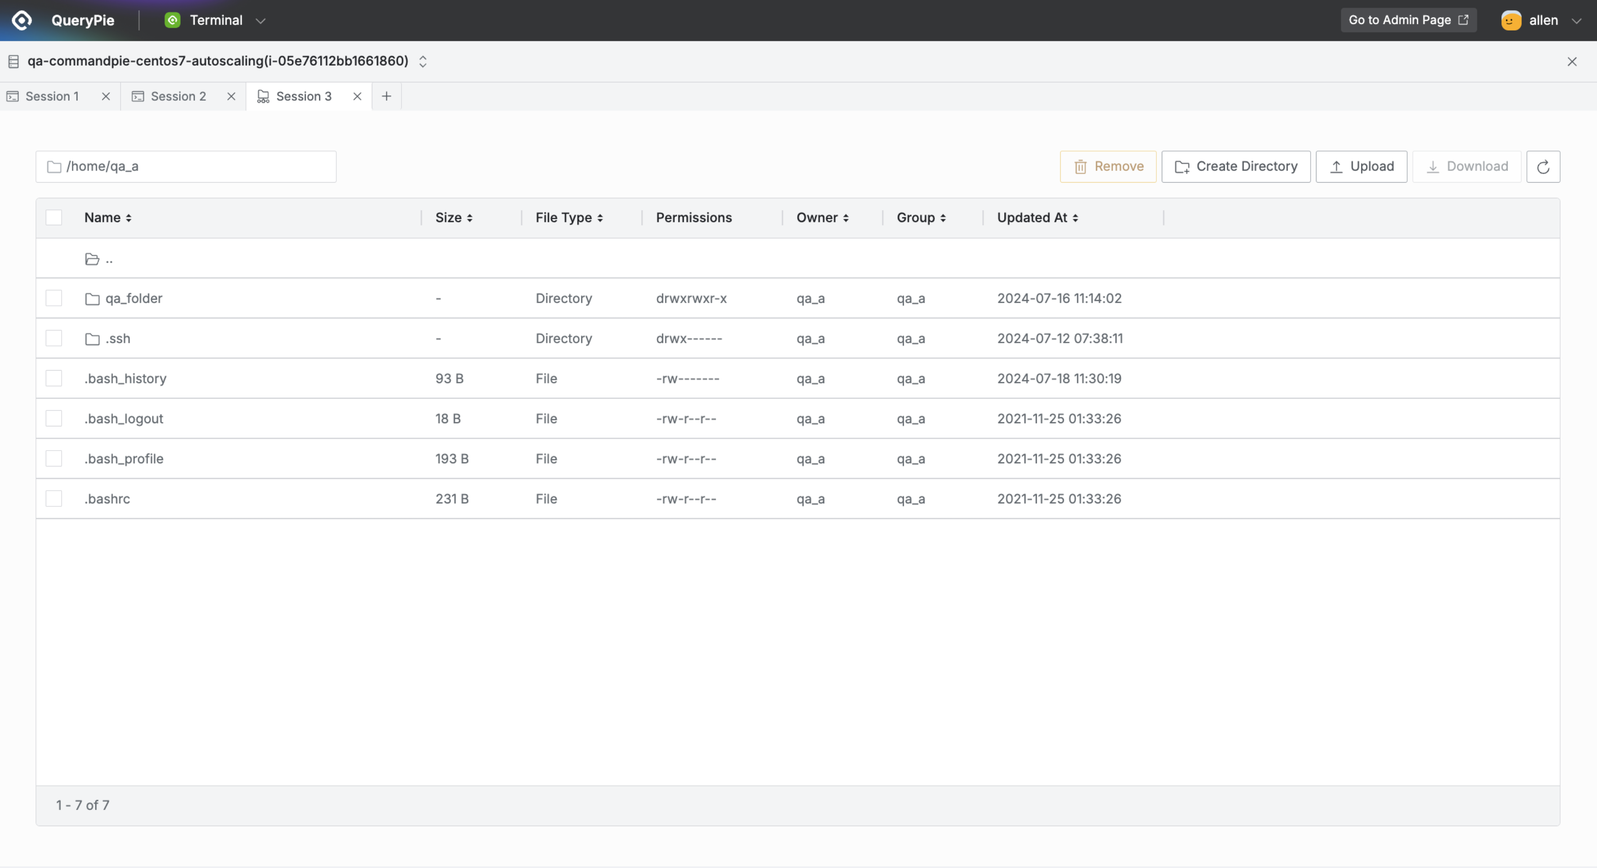Click the /home/qa_a path field
Screen dimensions: 1597x868
coord(186,166)
